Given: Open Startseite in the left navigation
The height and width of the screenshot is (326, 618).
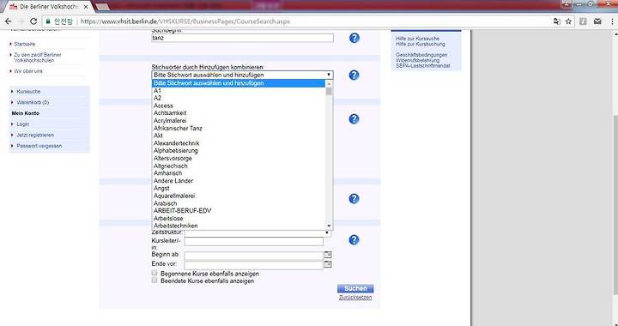Looking at the screenshot, I should (24, 44).
